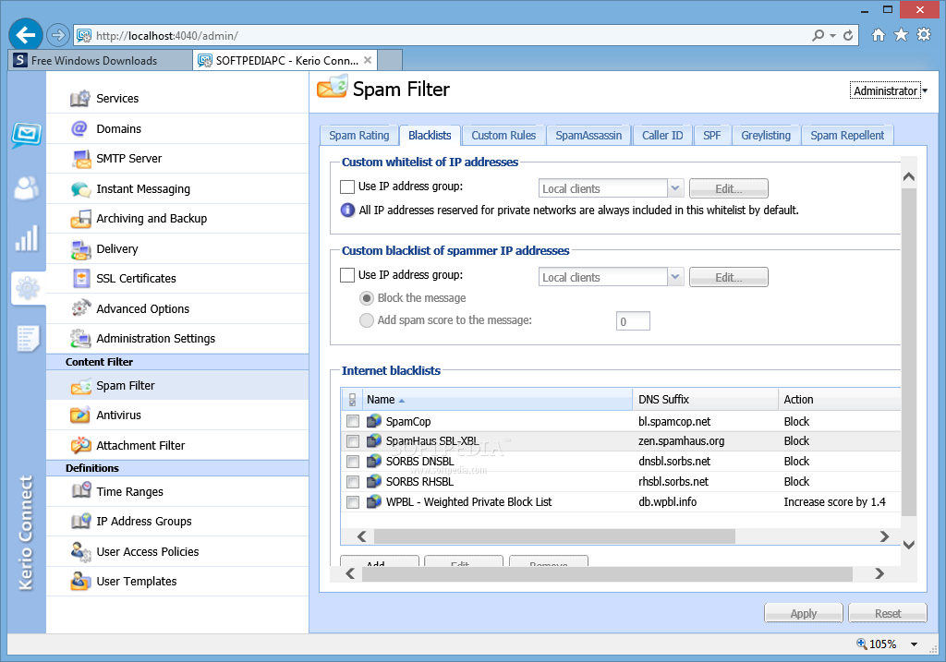946x662 pixels.
Task: Open browser tools gear menu
Action: point(924,34)
